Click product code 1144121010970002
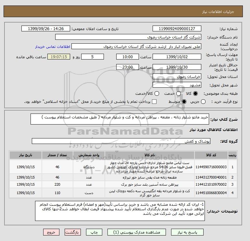Viewport: 250px width, 241px height. pos(211,184)
